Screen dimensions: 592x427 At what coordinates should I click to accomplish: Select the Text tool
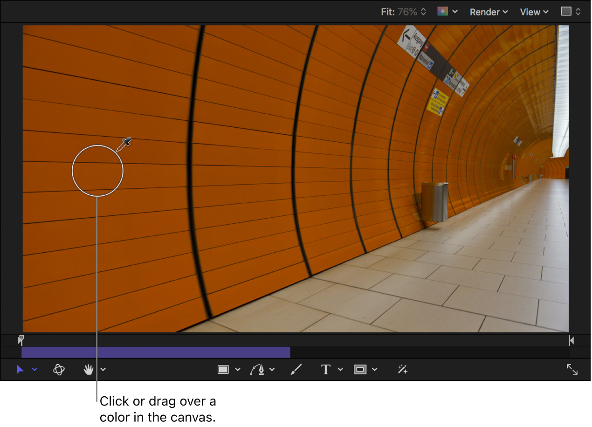(325, 369)
